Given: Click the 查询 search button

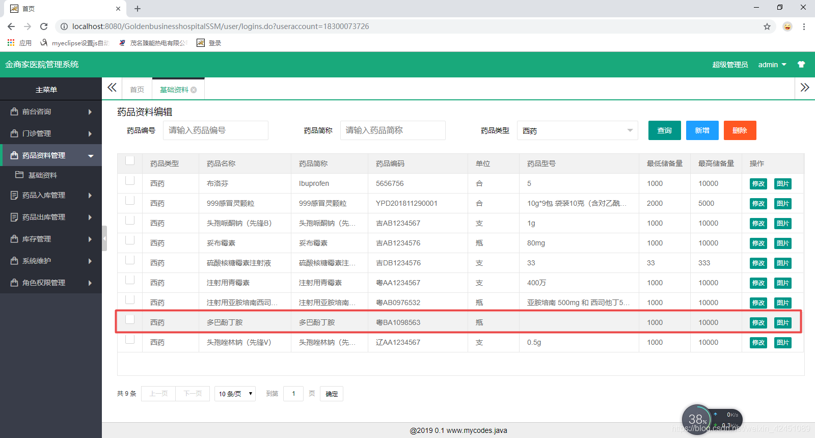Looking at the screenshot, I should (665, 130).
